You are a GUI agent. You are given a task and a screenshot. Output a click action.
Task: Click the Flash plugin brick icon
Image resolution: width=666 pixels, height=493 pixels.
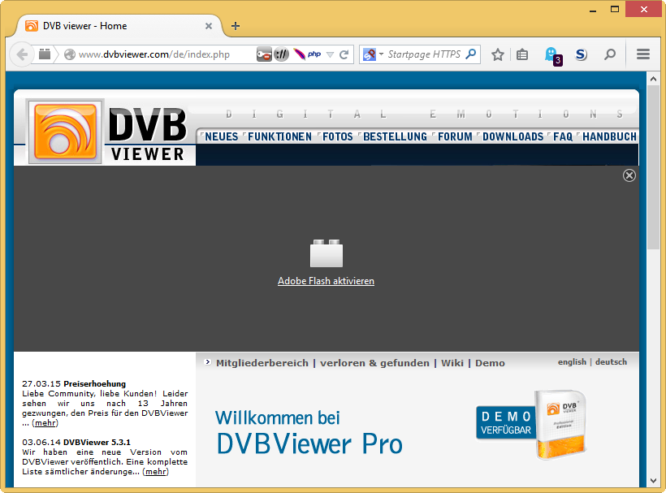click(x=327, y=253)
